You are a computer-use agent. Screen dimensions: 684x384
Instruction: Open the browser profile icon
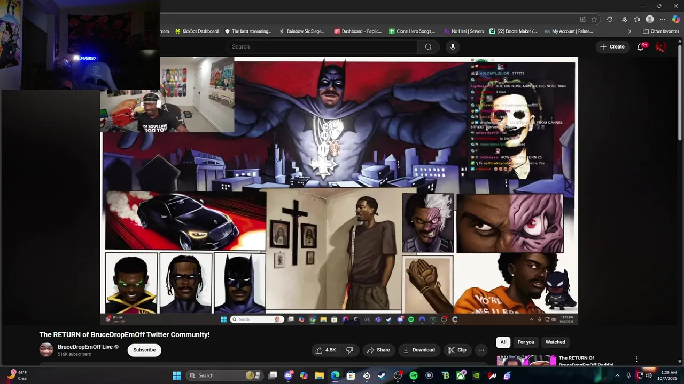650,19
